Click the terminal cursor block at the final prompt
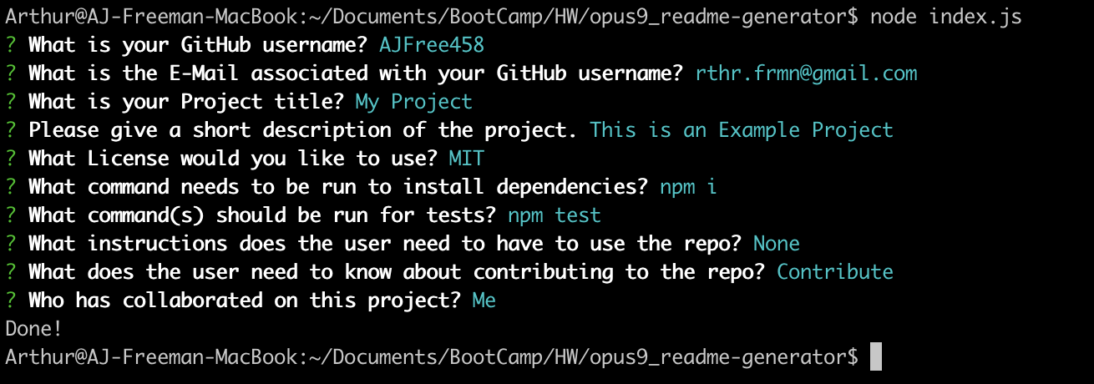1094x384 pixels. (x=875, y=356)
